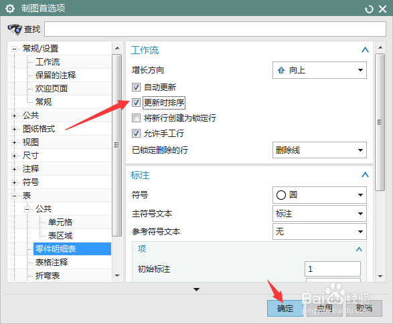Open the 增长方向 dropdown
Image resolution: width=393 pixels, height=324 pixels.
point(319,70)
